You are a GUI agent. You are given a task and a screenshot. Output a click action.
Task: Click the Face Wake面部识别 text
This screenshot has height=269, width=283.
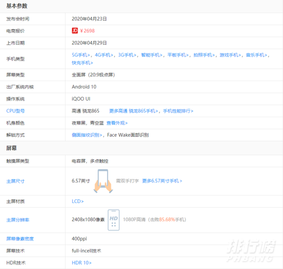[x=128, y=135]
